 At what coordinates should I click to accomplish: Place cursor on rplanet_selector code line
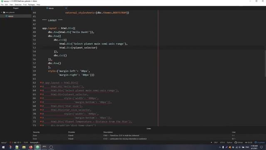coord(79,47)
